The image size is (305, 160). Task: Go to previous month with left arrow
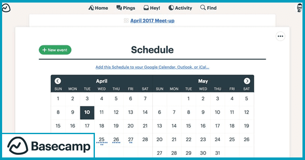58,81
